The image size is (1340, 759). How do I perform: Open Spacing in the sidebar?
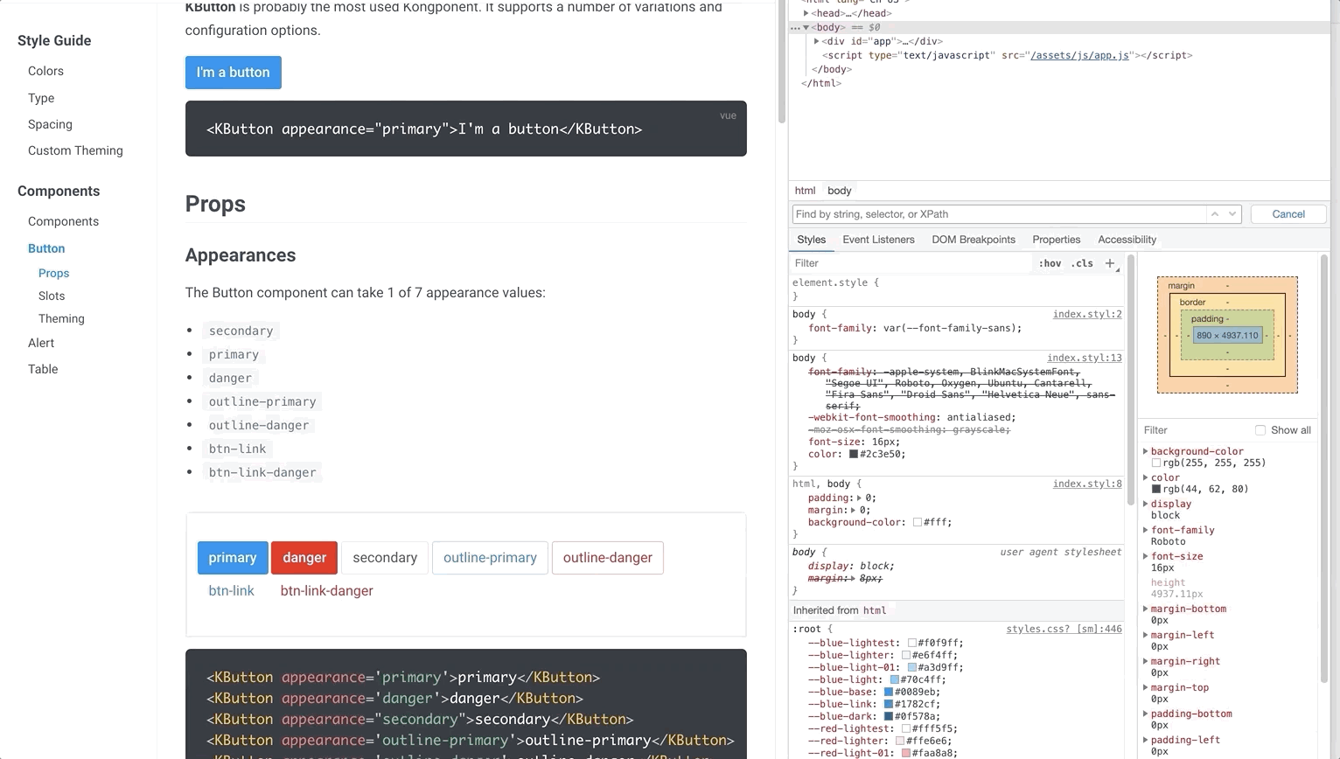[50, 124]
